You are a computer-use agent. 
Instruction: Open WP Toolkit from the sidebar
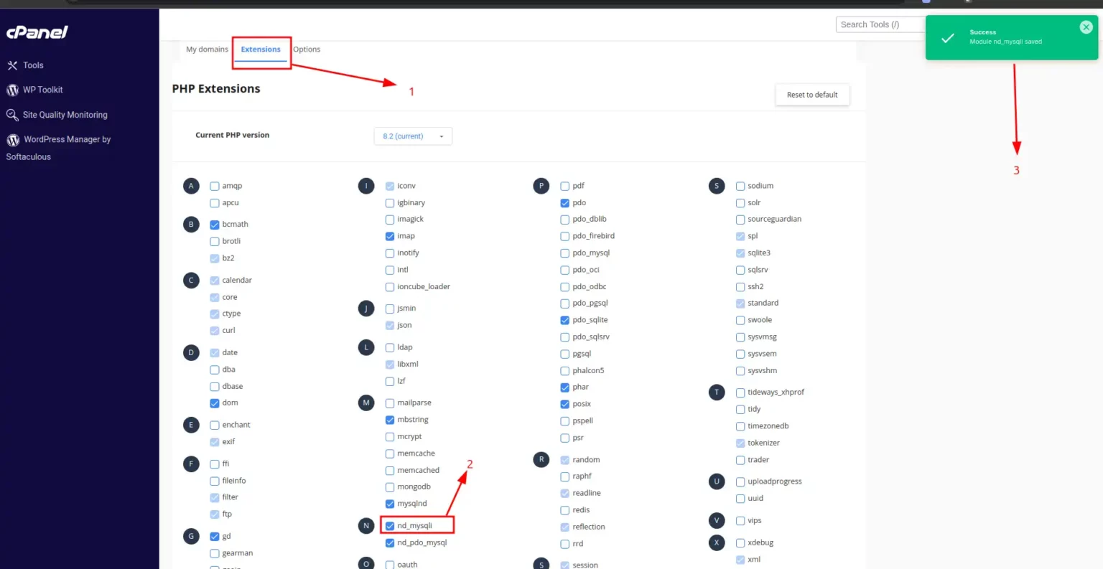point(42,90)
